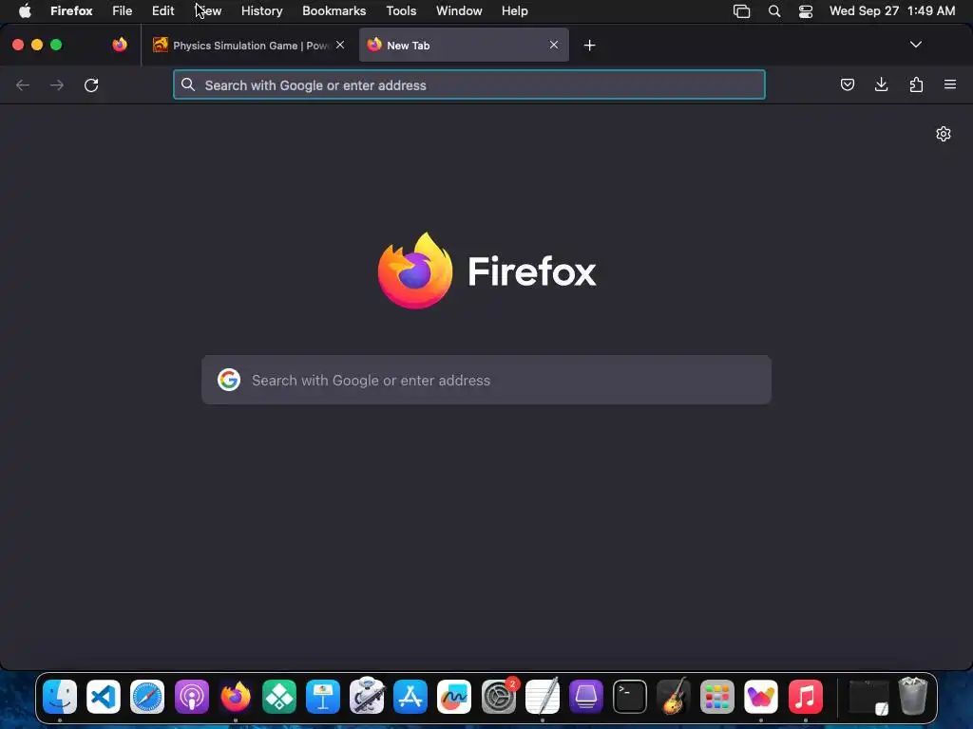The image size is (973, 729).
Task: Open Podcasts from the dock
Action: pyautogui.click(x=191, y=697)
